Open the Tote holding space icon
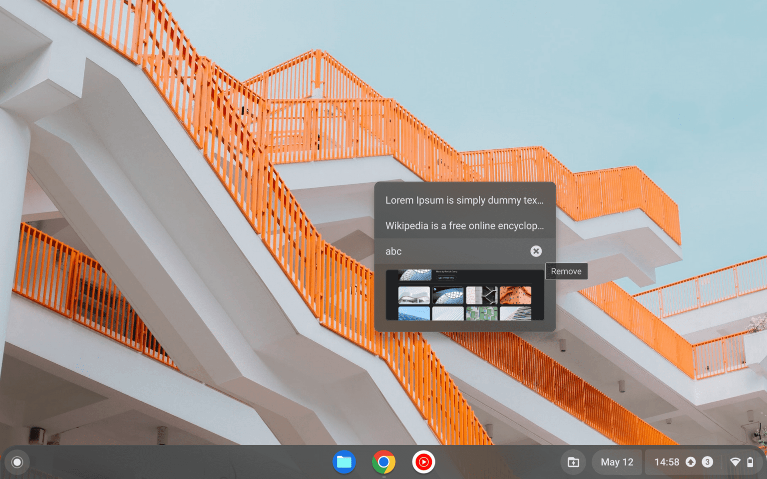Image resolution: width=767 pixels, height=479 pixels. coord(573,462)
